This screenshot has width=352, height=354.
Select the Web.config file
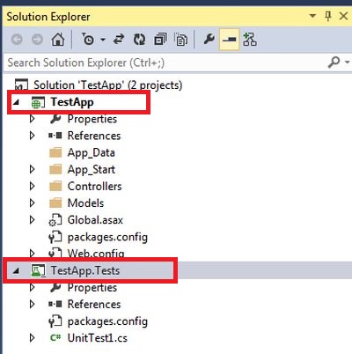(96, 254)
